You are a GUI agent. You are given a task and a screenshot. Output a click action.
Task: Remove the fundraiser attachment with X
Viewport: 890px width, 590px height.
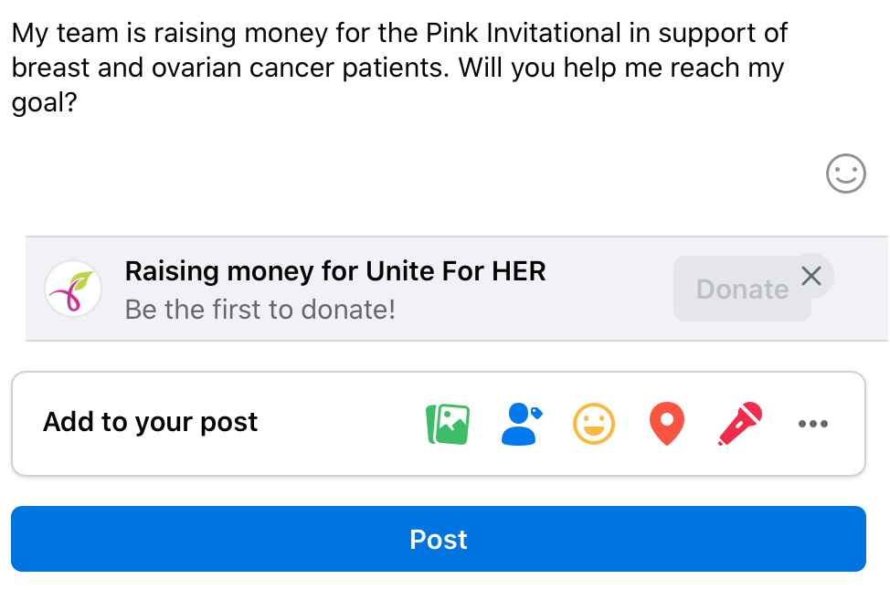[x=811, y=277]
